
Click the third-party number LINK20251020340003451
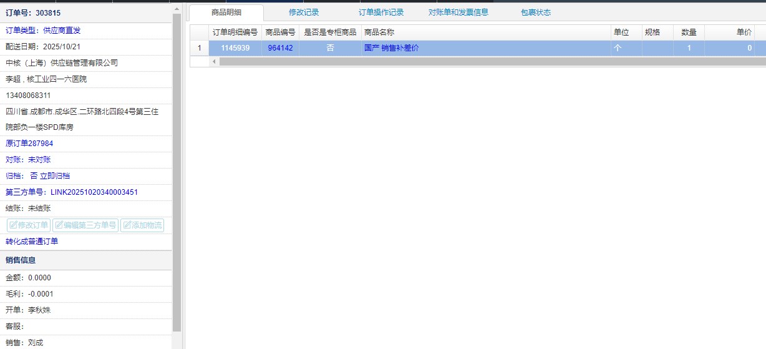point(94,192)
